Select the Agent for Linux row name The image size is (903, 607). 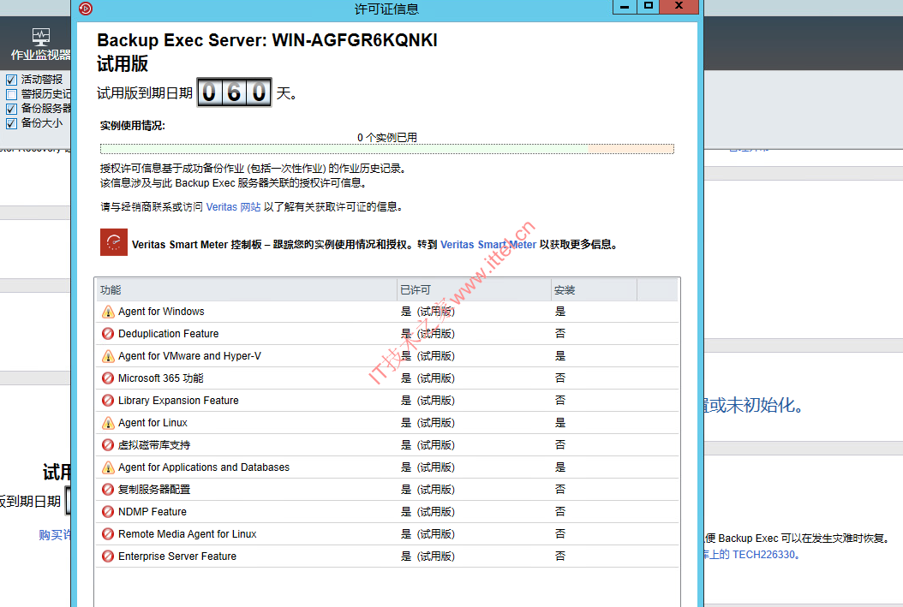coord(152,423)
